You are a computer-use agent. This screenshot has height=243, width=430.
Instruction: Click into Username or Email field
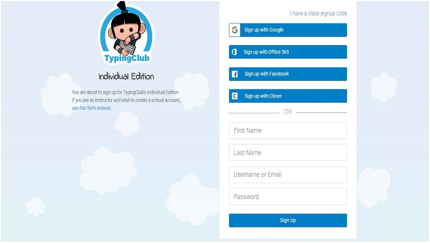288,174
